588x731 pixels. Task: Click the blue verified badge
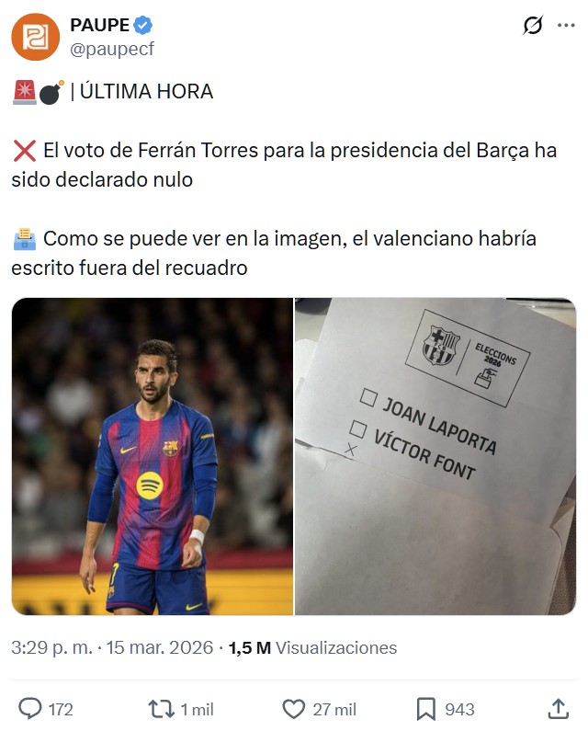pyautogui.click(x=143, y=25)
